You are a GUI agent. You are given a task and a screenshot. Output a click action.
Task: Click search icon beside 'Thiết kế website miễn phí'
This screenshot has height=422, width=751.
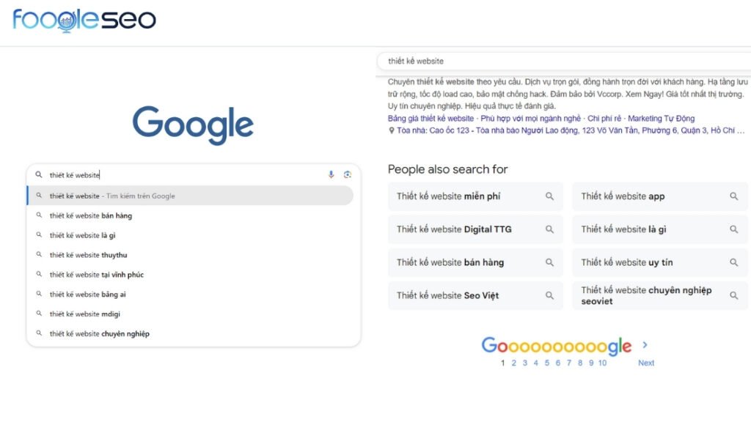pyautogui.click(x=549, y=196)
